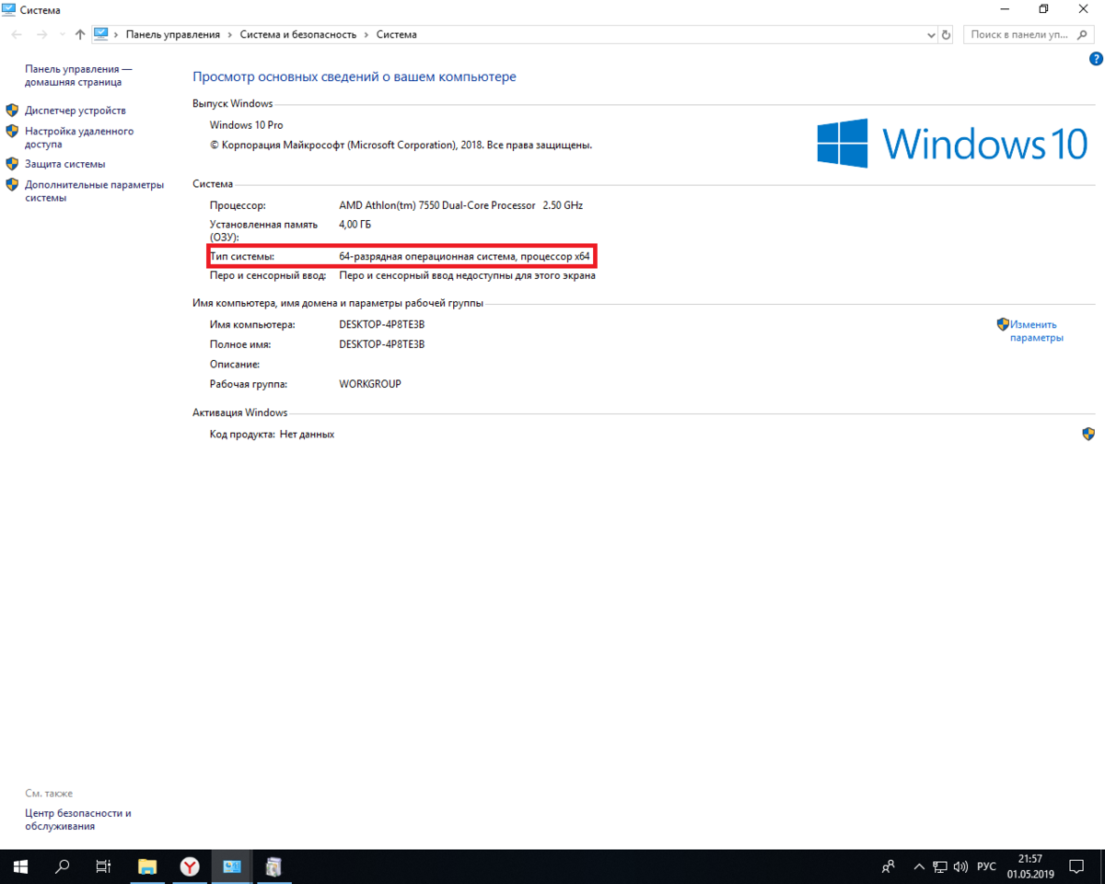1105x884 pixels.
Task: Click the shield icon beside Защита системы
Action: point(12,164)
